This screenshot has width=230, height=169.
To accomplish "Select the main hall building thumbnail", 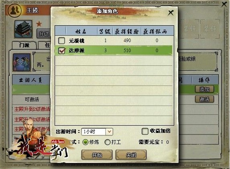I will tap(23, 29).
